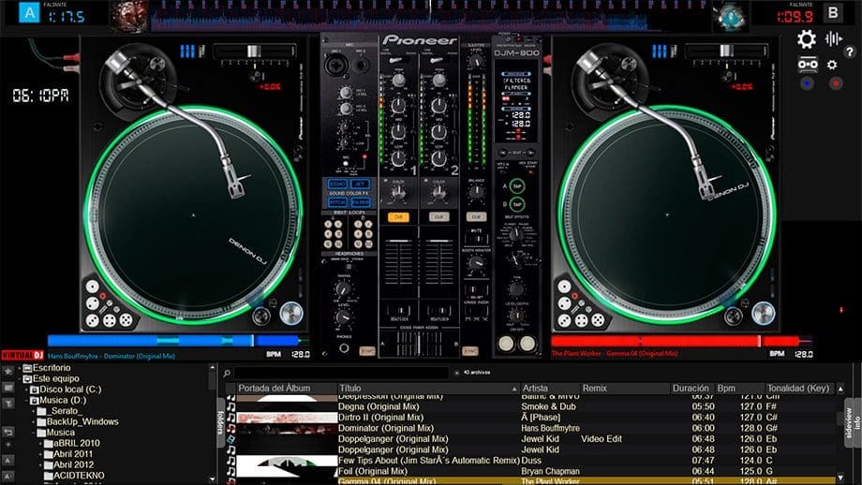862x485 pixels.
Task: Sort by Título column header
Action: click(x=427, y=389)
